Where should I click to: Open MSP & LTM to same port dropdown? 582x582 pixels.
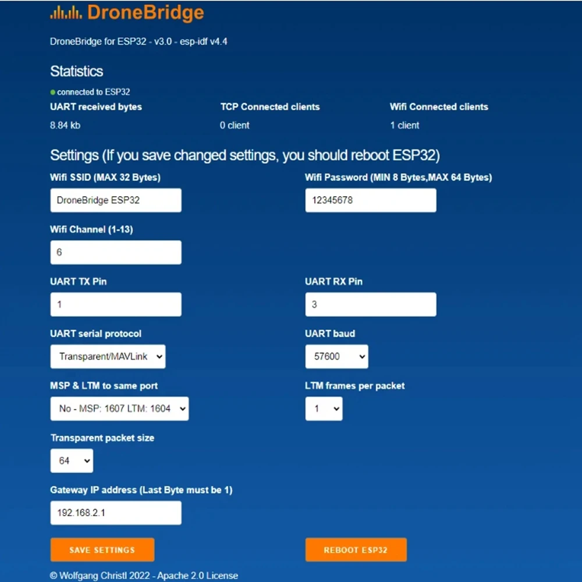click(119, 409)
